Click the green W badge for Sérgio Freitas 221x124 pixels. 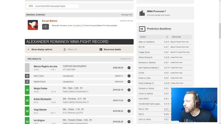click(x=27, y=90)
